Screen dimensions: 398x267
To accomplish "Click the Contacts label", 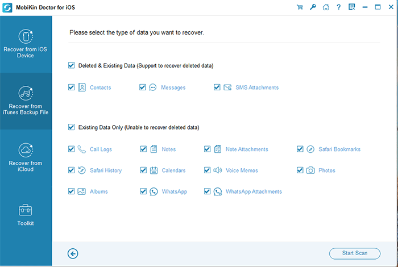I will coord(100,87).
